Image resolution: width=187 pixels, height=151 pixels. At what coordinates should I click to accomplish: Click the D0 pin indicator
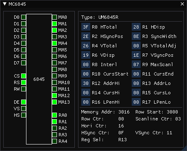[x=24, y=17]
